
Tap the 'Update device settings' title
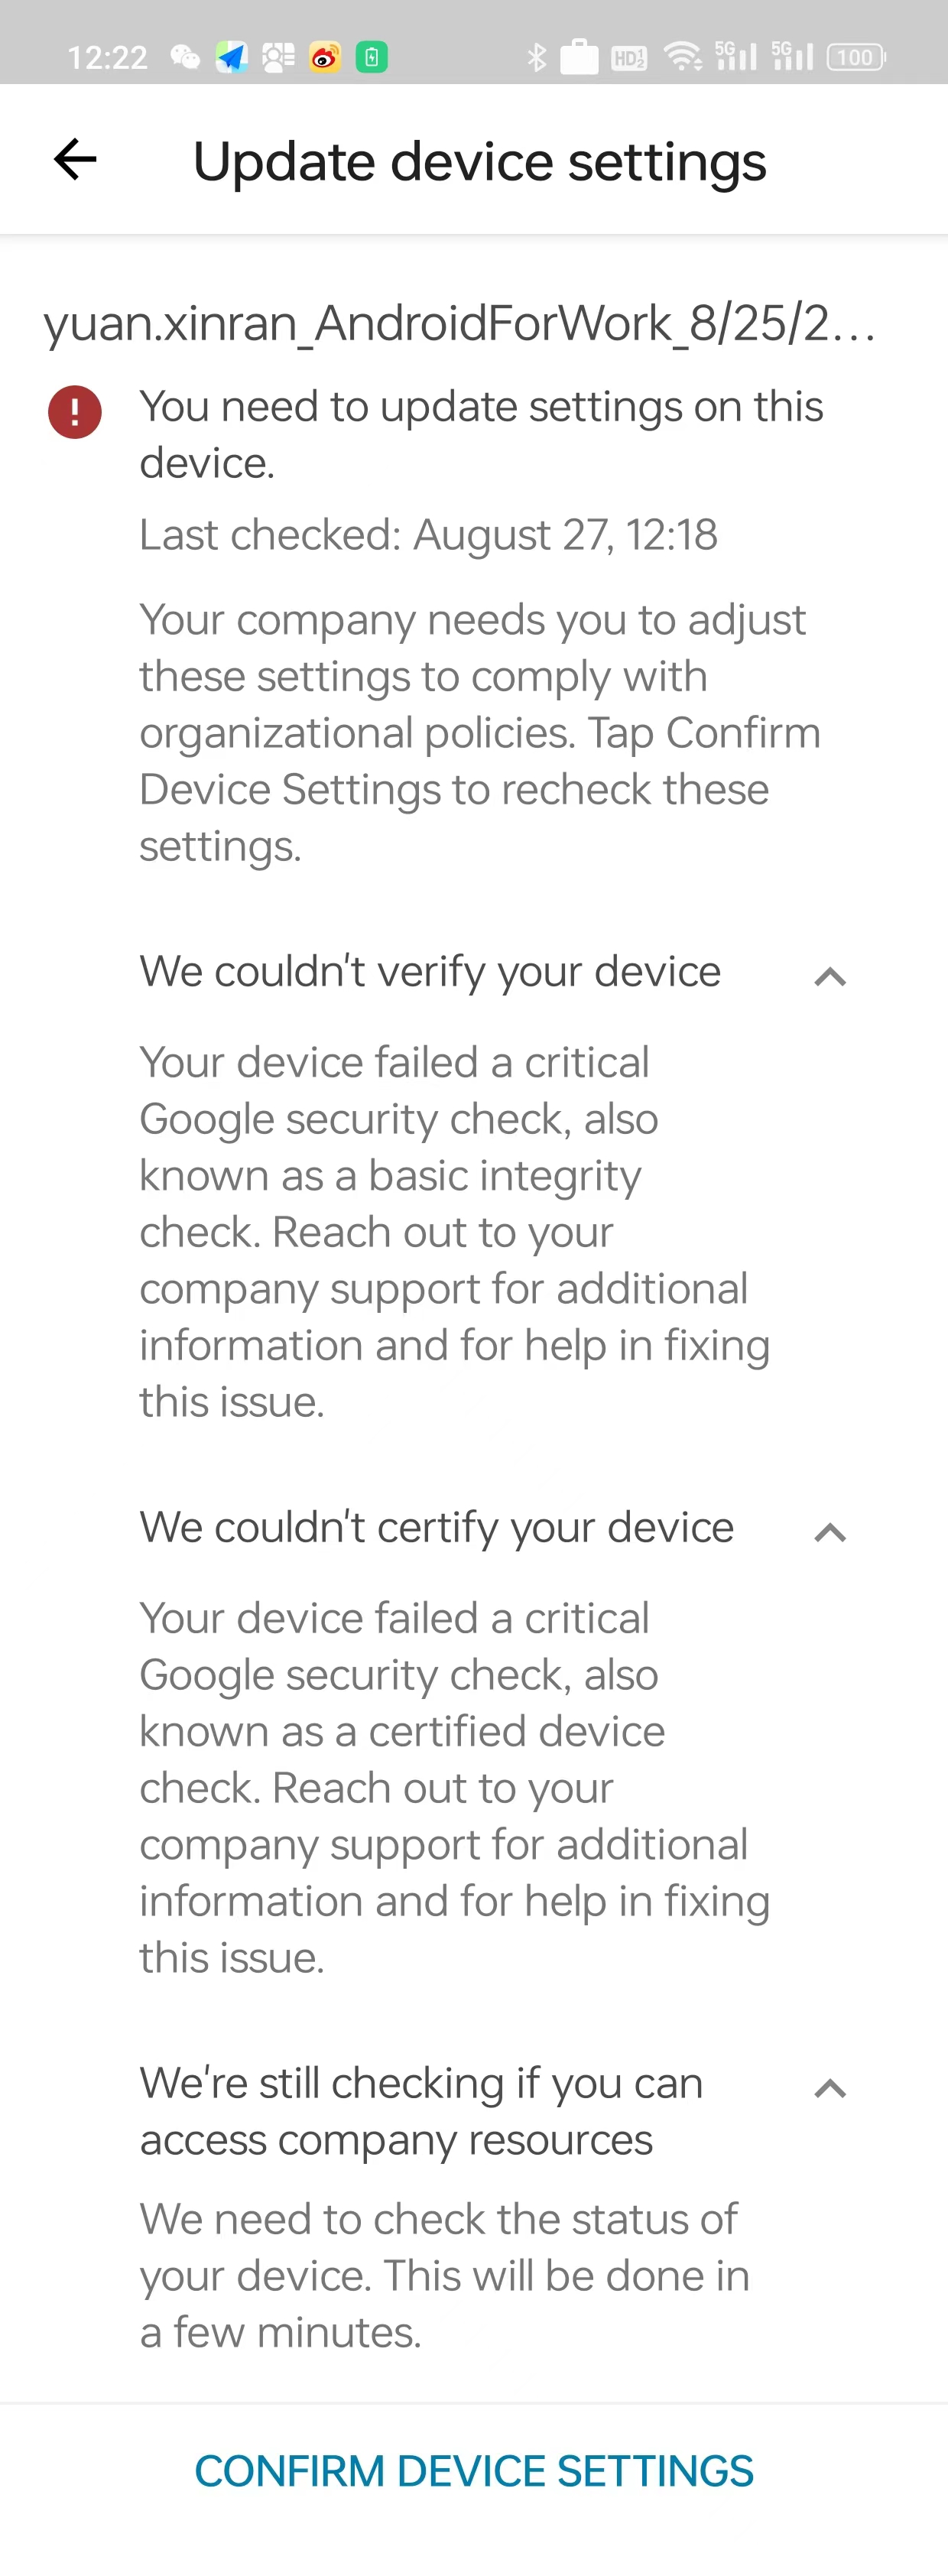tap(480, 162)
